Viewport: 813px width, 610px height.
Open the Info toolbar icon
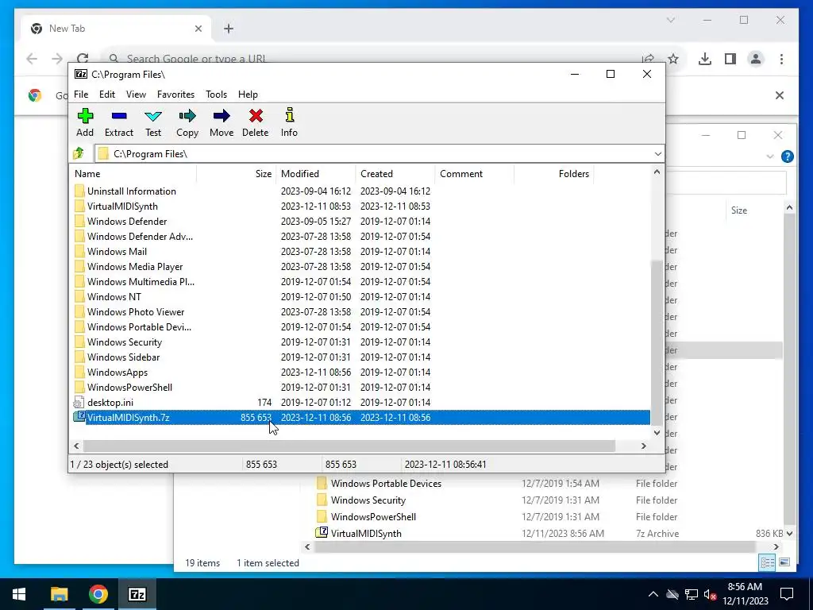pos(289,122)
